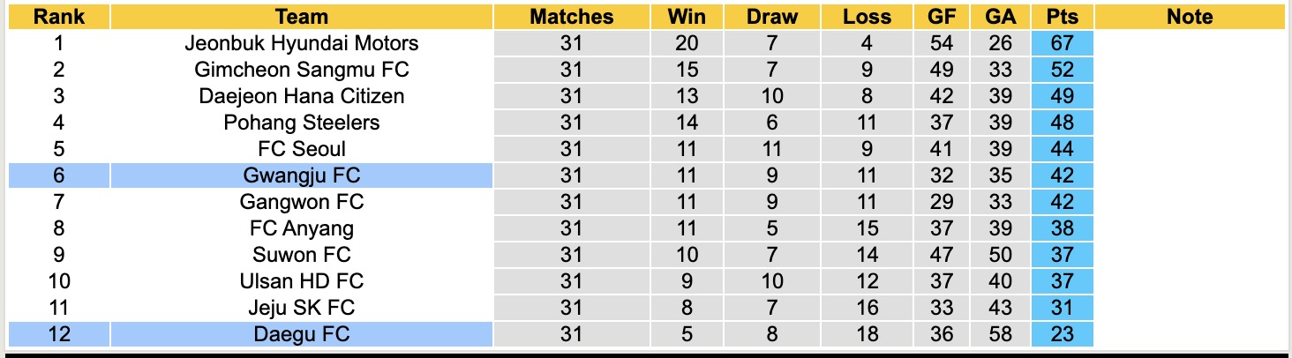Select the Gimcheon Sangmu FC team name
The height and width of the screenshot is (358, 1292).
(x=302, y=70)
